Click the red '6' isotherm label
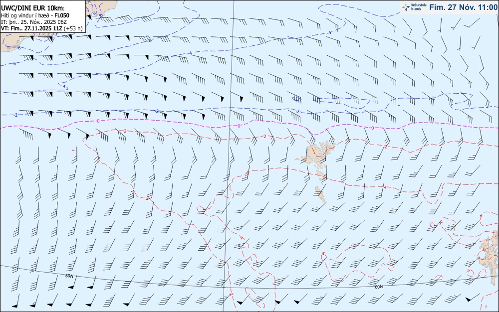 tap(323, 254)
